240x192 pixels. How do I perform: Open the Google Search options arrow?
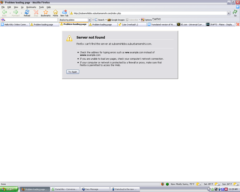[106, 20]
